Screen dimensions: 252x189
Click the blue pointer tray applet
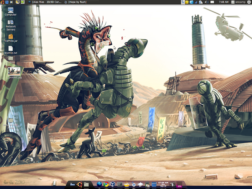coord(191,2)
